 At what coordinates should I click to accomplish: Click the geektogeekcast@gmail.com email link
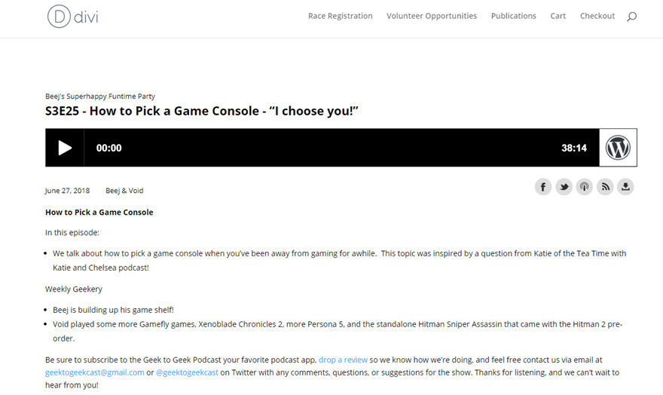94,372
